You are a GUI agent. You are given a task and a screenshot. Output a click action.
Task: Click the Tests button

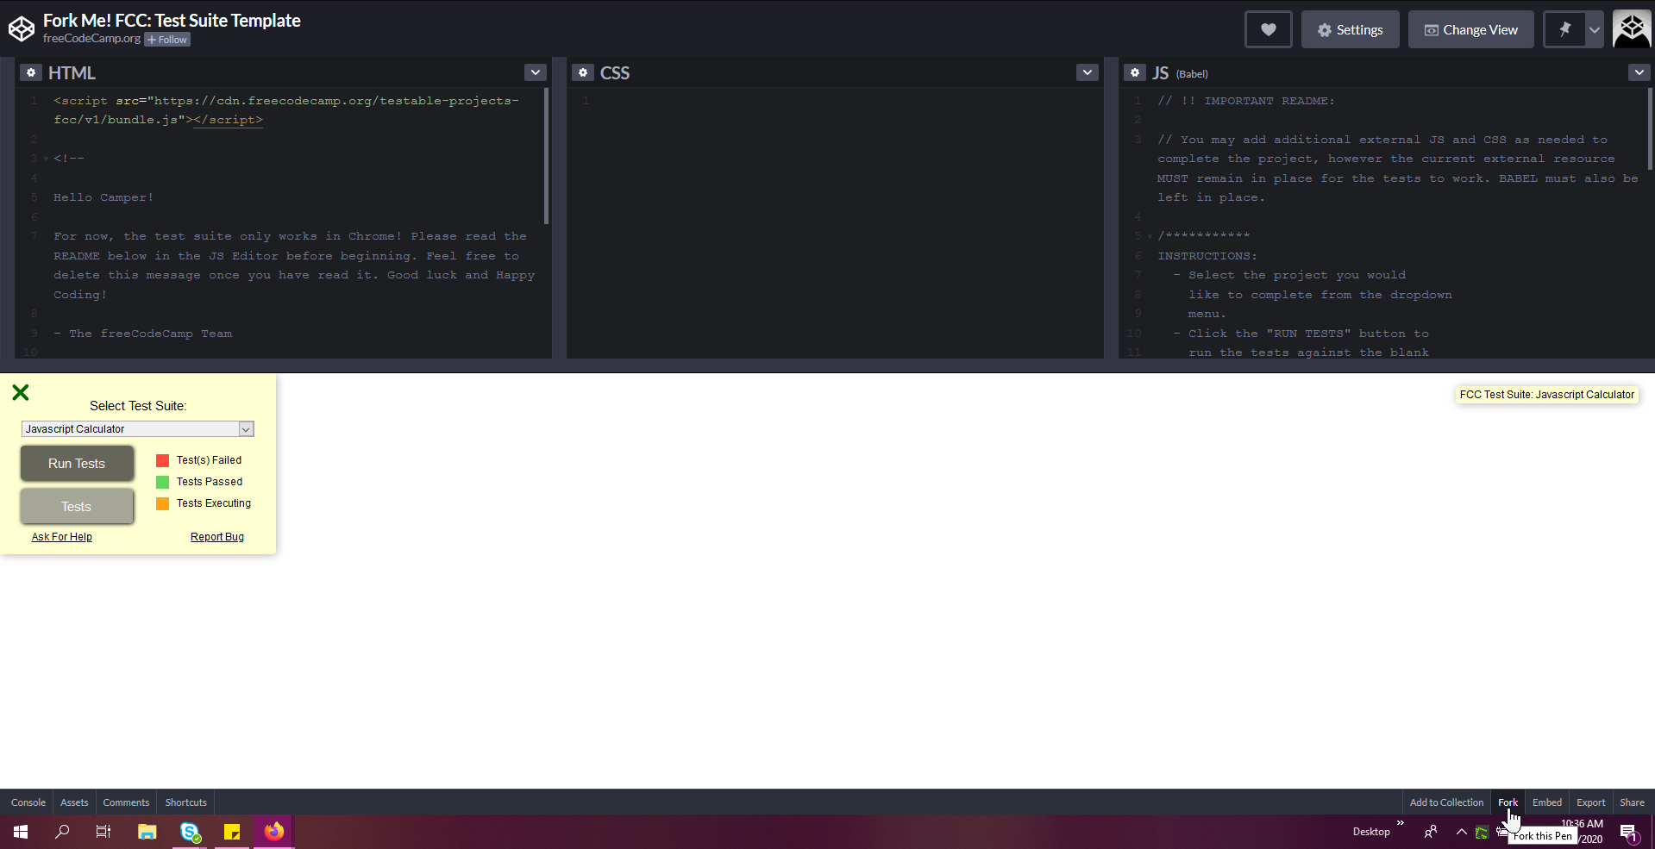[x=77, y=507]
